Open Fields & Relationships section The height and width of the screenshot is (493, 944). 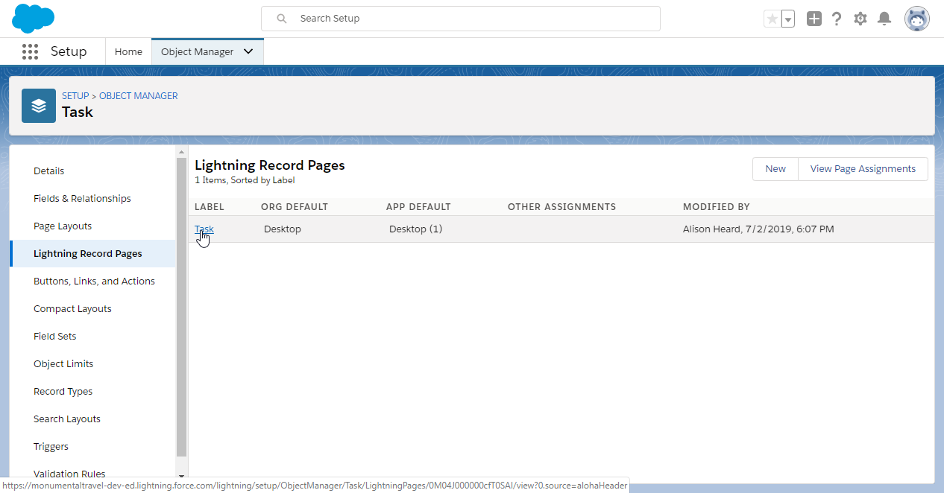click(x=82, y=199)
